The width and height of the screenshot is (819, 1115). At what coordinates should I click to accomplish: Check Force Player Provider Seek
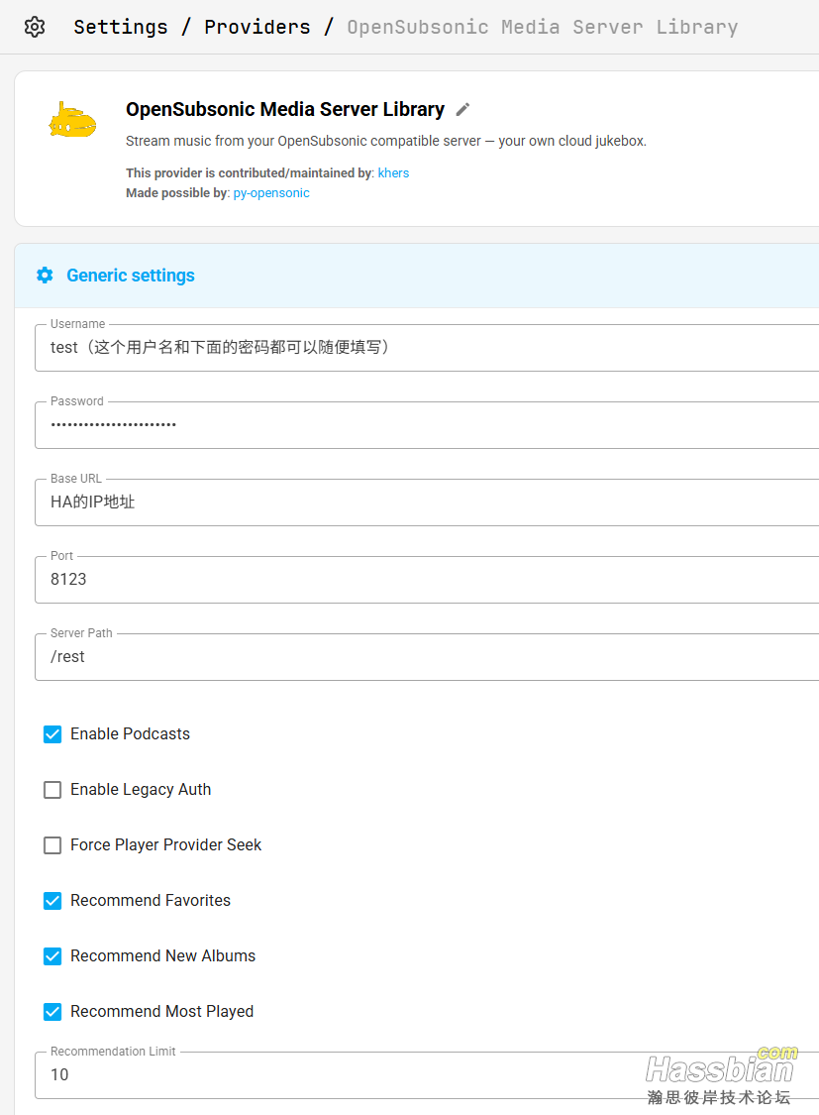pyautogui.click(x=52, y=845)
